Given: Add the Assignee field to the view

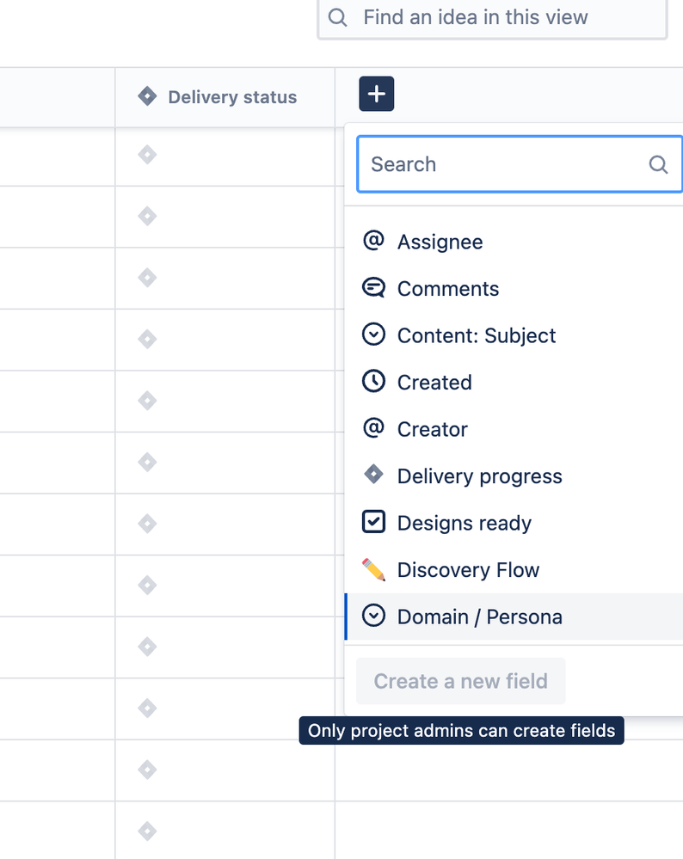Looking at the screenshot, I should tap(440, 242).
